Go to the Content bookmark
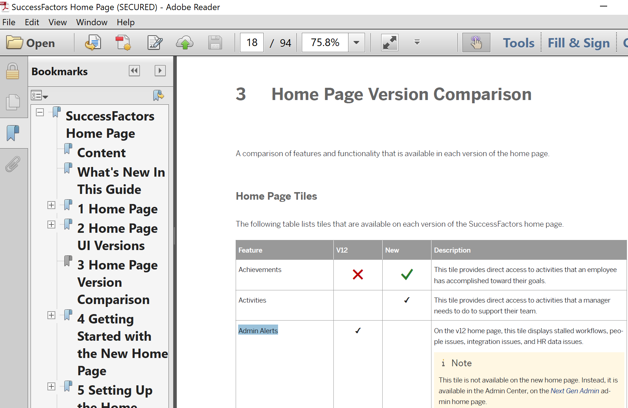628x408 pixels. [102, 153]
